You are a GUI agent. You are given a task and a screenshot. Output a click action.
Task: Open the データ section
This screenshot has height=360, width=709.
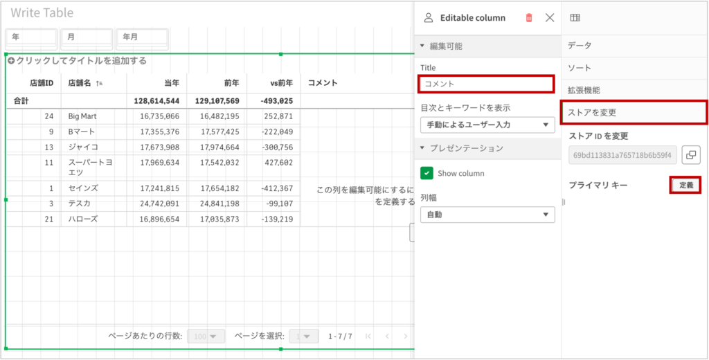pyautogui.click(x=579, y=45)
